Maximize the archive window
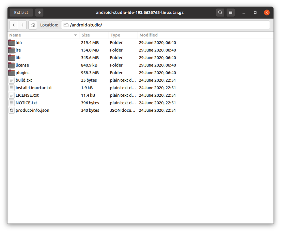The height and width of the screenshot is (232, 281). pos(255,13)
